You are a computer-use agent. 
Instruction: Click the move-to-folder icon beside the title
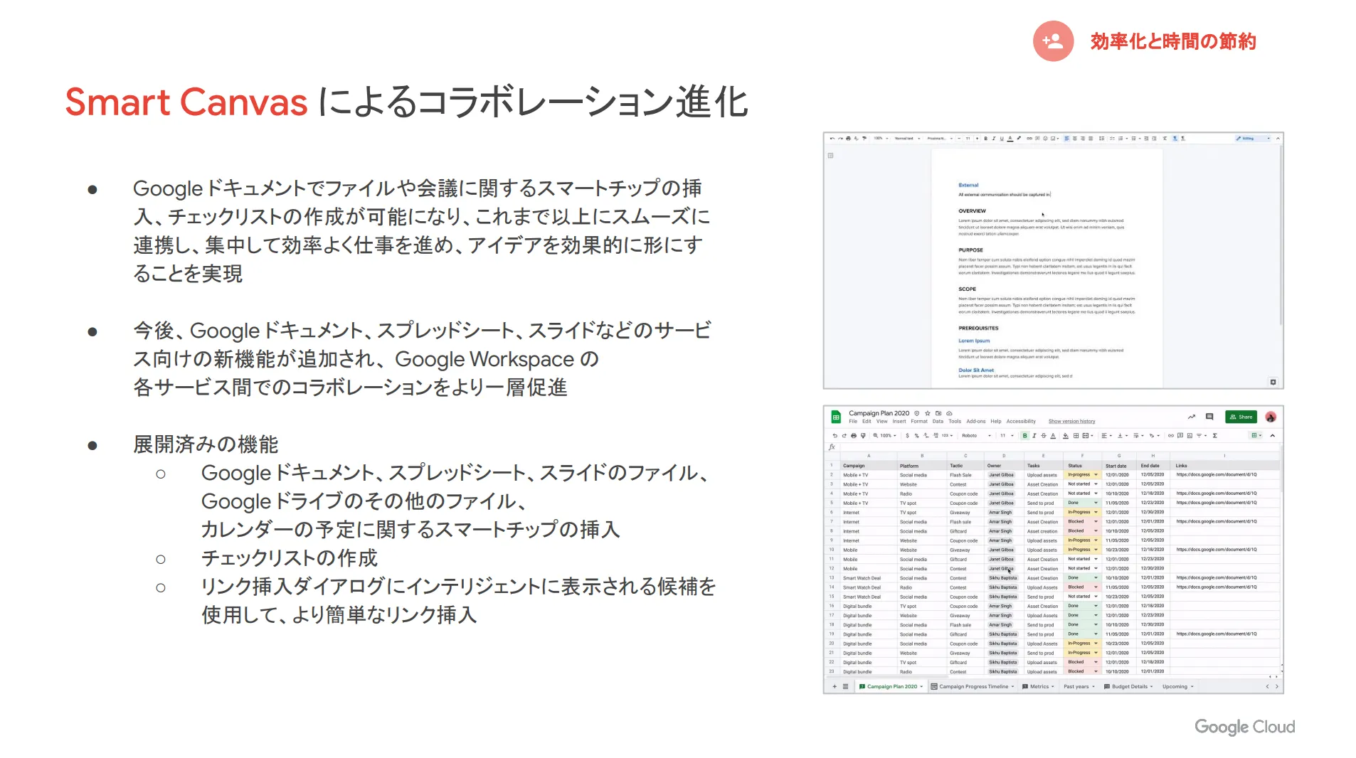point(938,413)
